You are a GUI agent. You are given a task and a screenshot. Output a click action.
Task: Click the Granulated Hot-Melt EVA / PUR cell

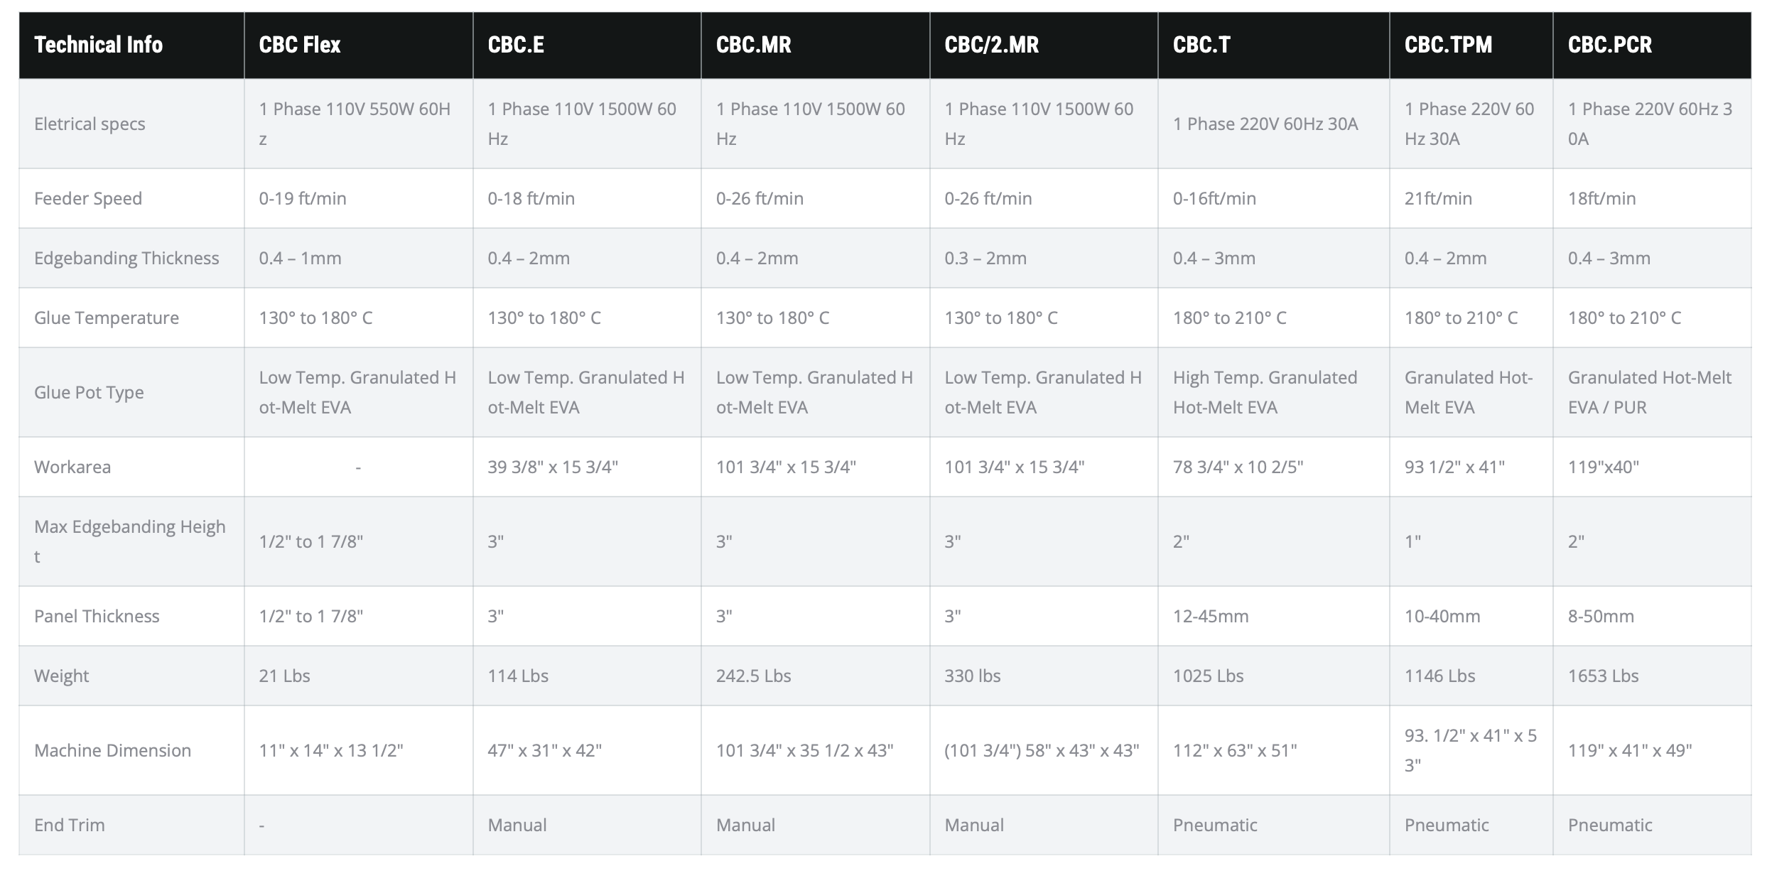pos(1649,392)
